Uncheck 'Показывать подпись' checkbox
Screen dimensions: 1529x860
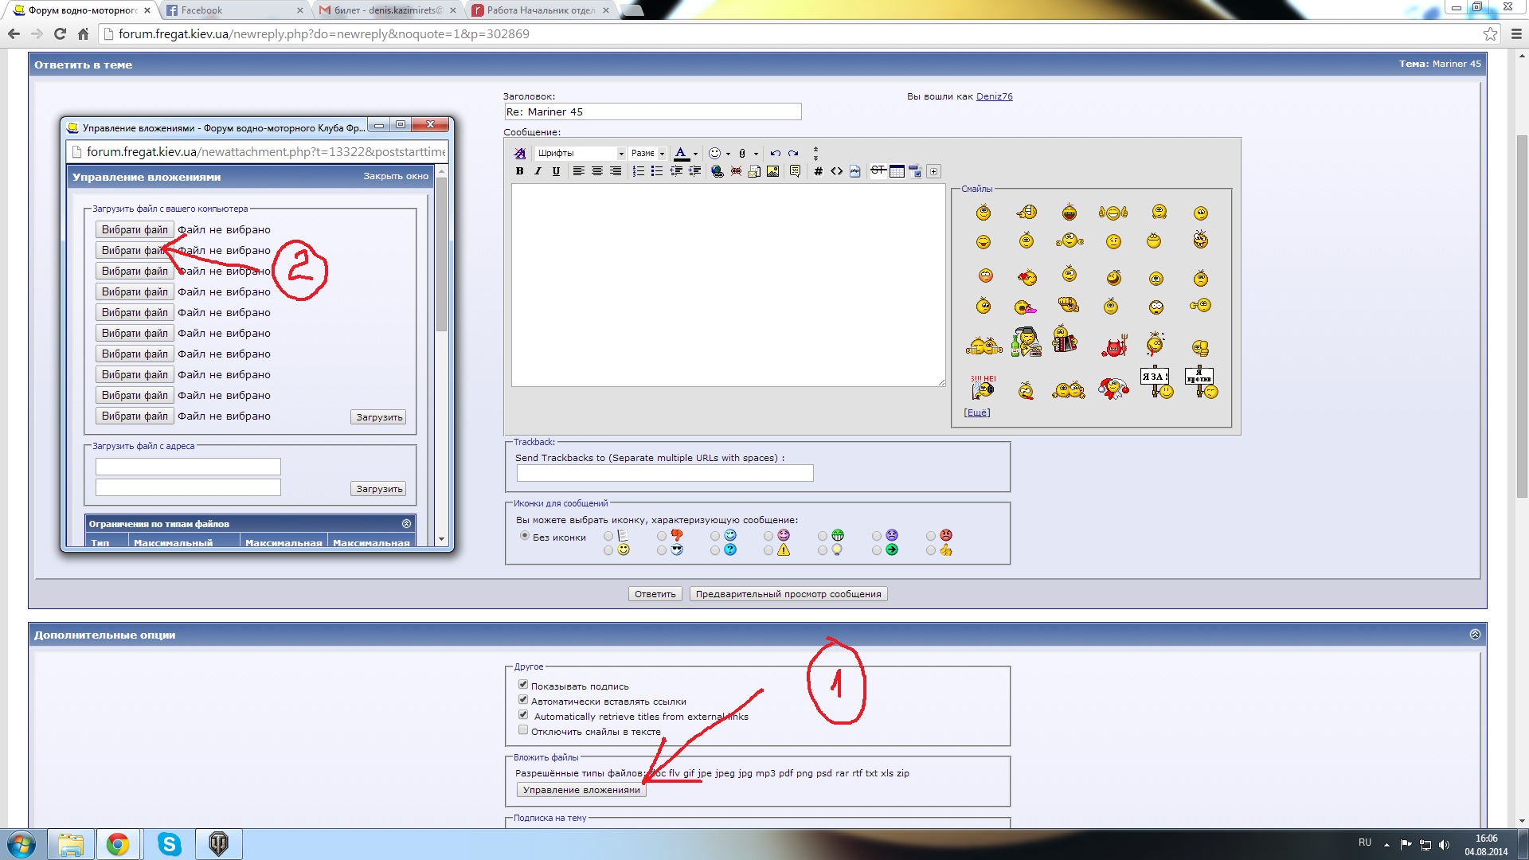tap(523, 685)
